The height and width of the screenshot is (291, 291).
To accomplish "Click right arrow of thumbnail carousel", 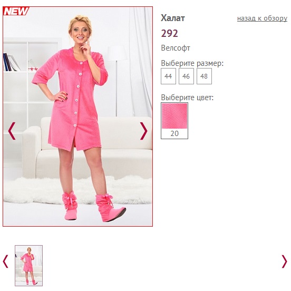I will pyautogui.click(x=284, y=261).
